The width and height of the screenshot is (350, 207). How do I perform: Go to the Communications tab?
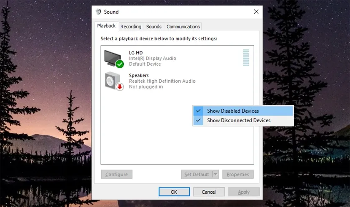tap(183, 27)
